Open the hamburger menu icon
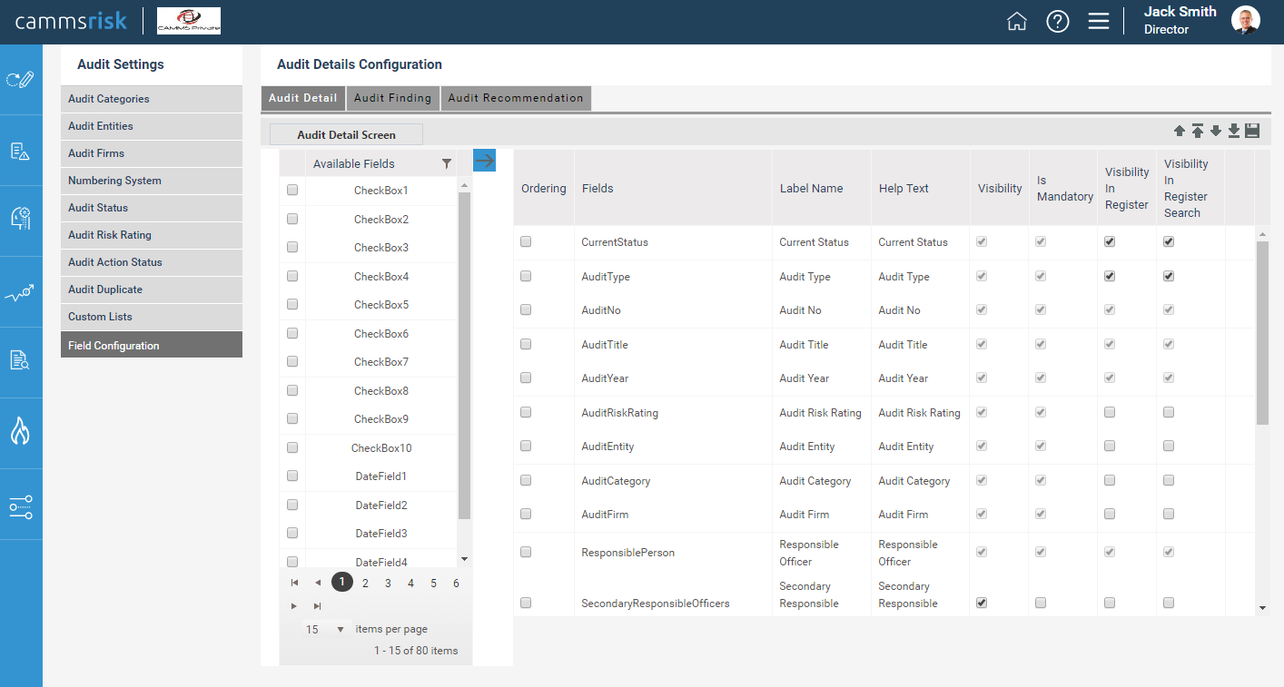The width and height of the screenshot is (1284, 687). (x=1099, y=22)
